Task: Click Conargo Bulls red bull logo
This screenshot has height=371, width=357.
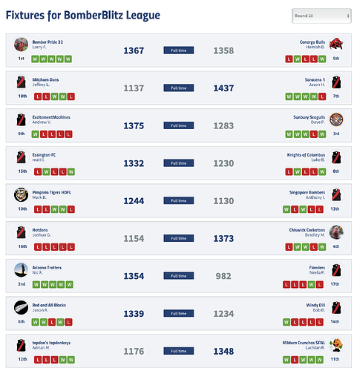Action: coord(336,45)
